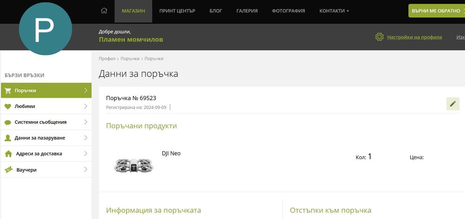Click the Отстъпки към поръчка heading
Screen dimensions: 465x219
click(x=331, y=211)
